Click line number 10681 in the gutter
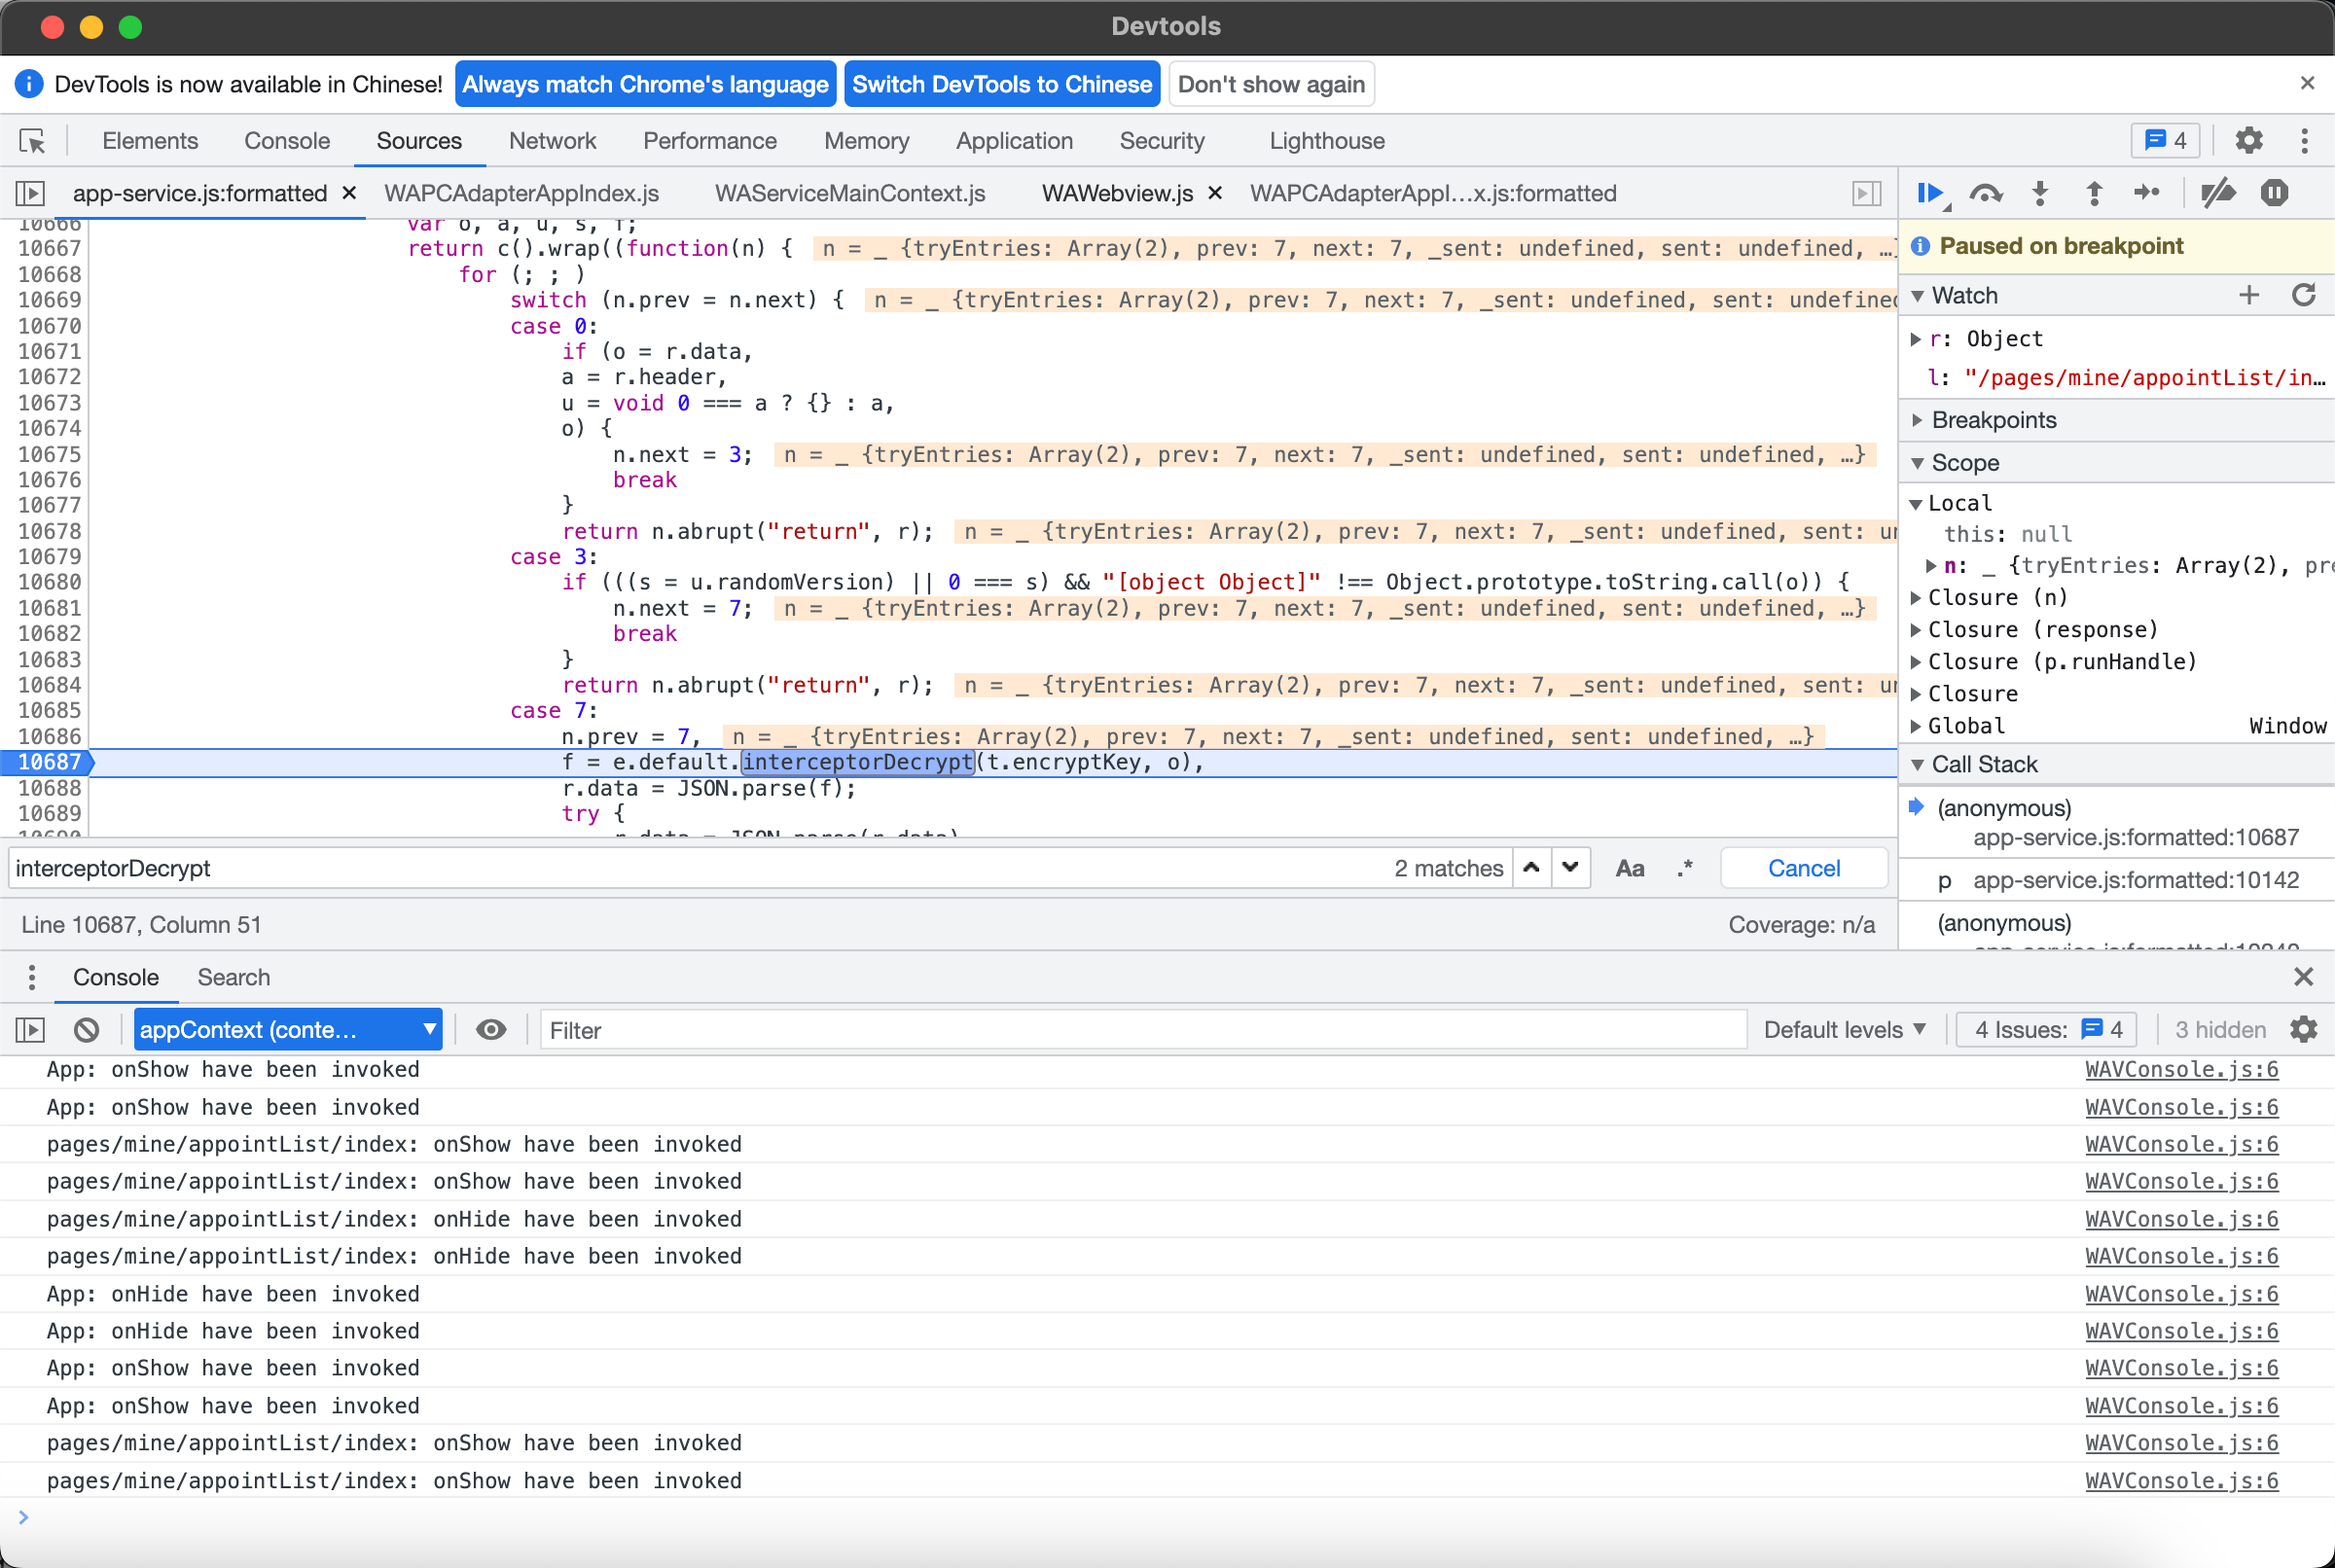The height and width of the screenshot is (1568, 2335). 49,608
